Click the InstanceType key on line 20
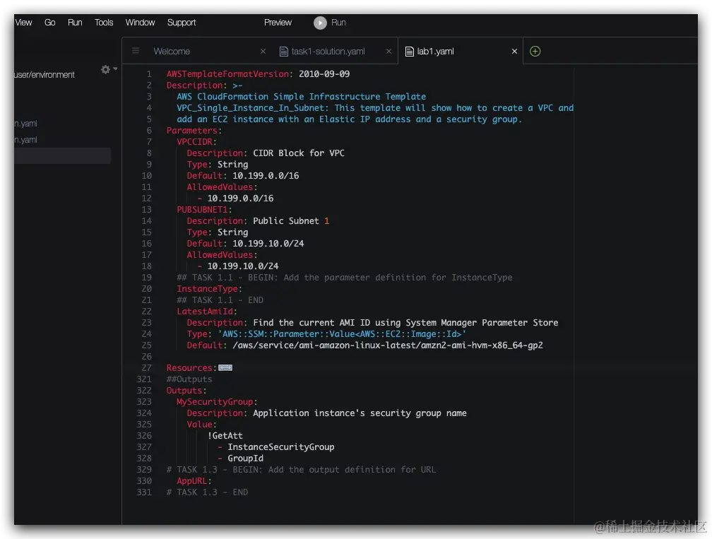Image resolution: width=712 pixels, height=539 pixels. click(x=207, y=289)
